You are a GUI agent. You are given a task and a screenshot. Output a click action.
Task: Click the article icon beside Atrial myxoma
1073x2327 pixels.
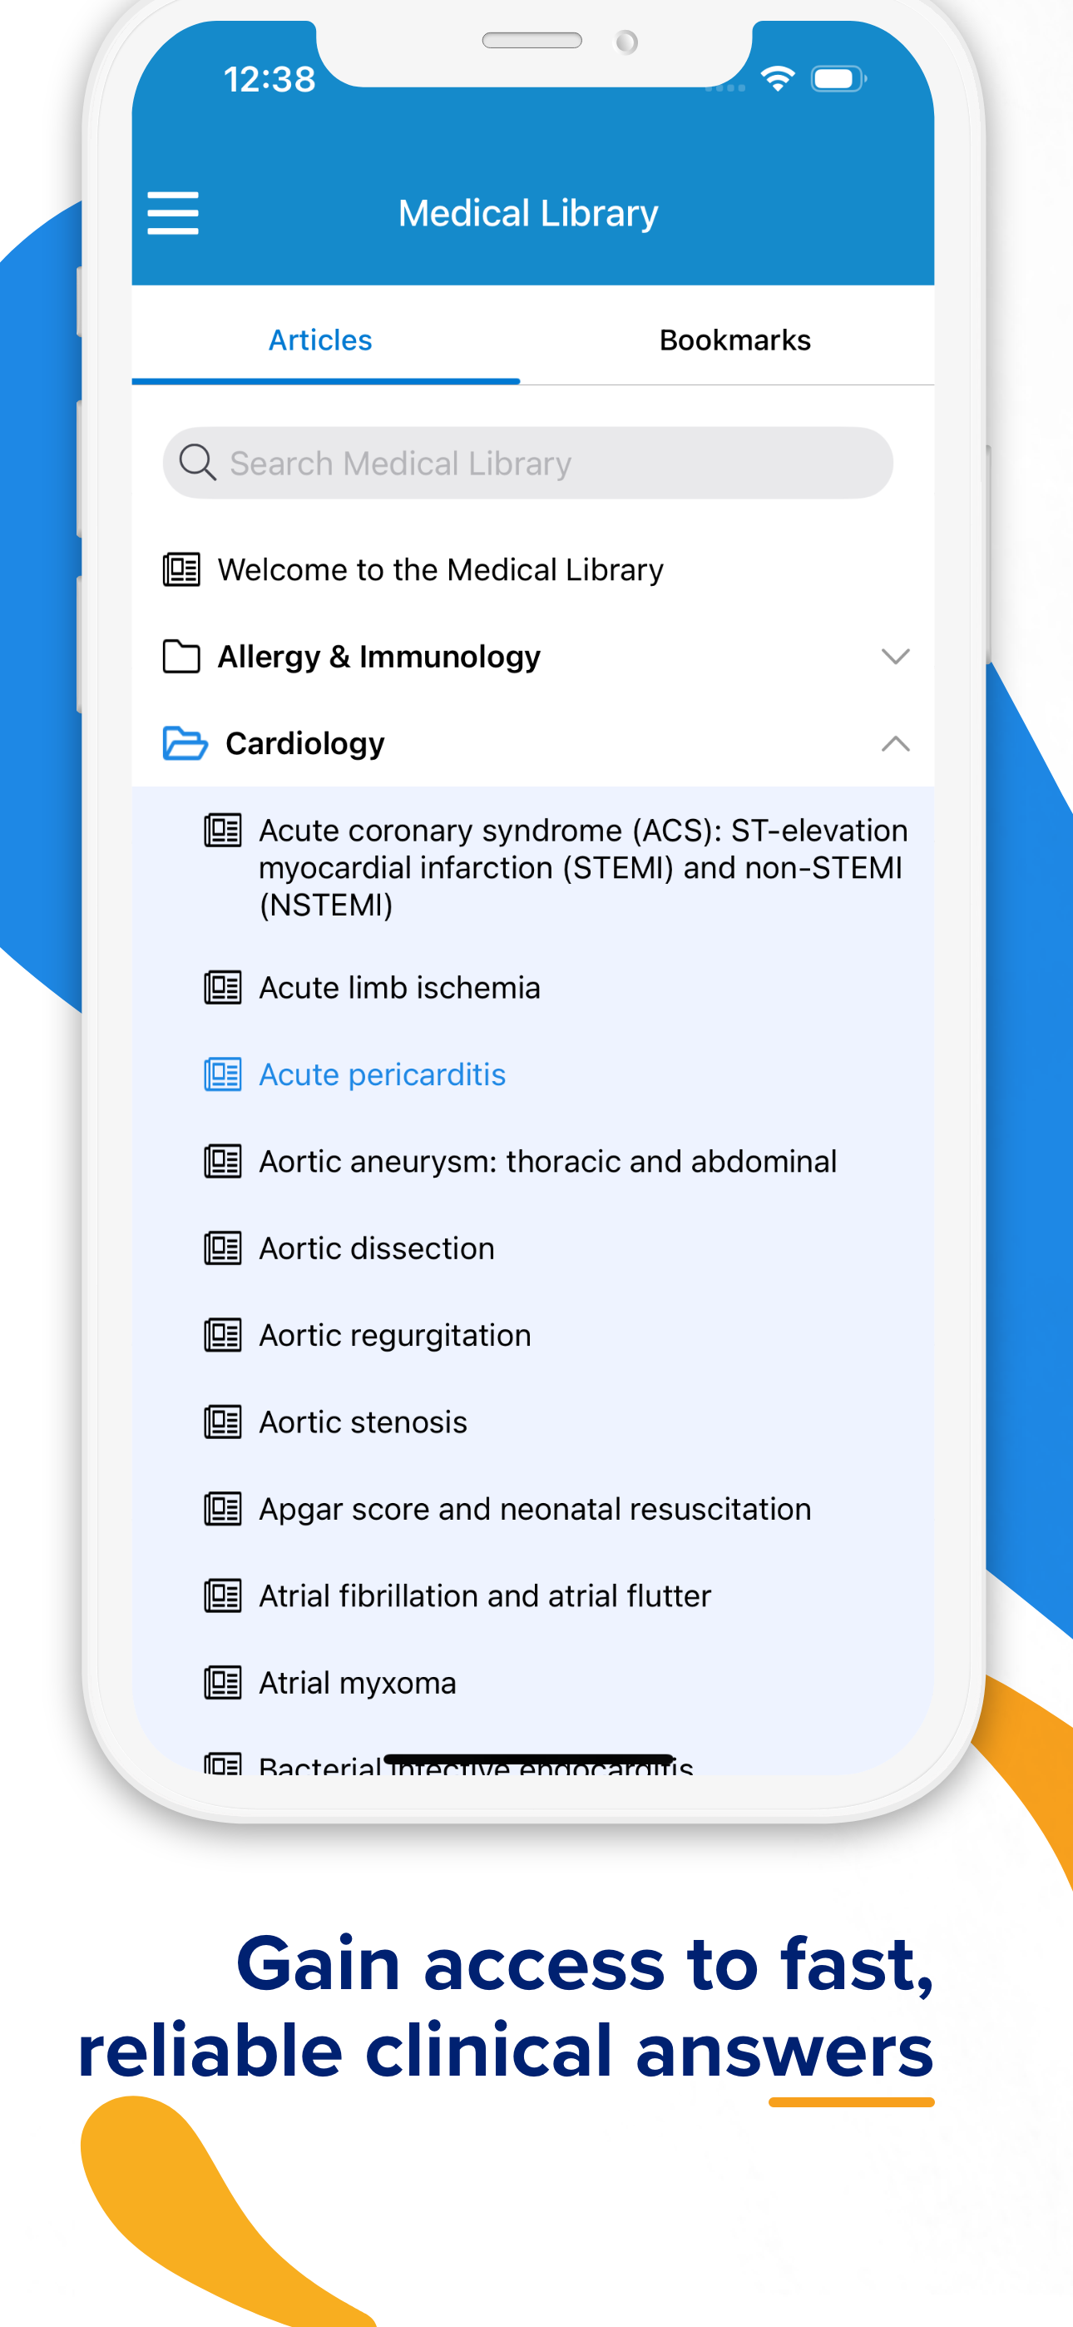(x=222, y=1683)
